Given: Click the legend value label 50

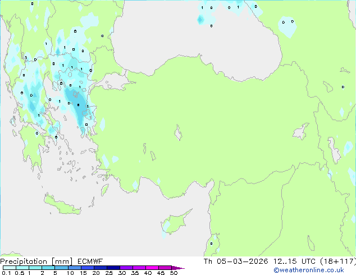Looking at the screenshot, I should point(174,273).
